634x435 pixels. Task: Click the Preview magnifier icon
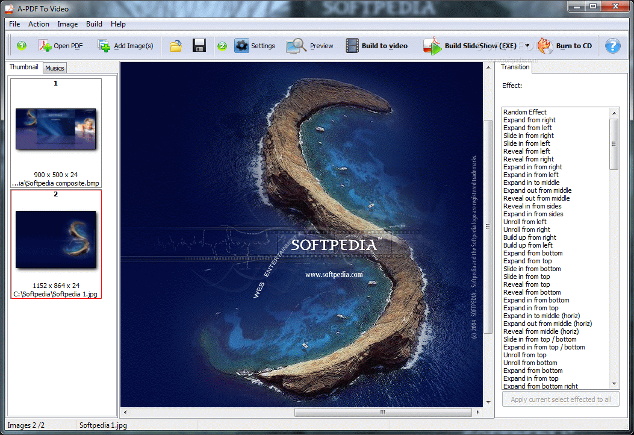(x=296, y=46)
